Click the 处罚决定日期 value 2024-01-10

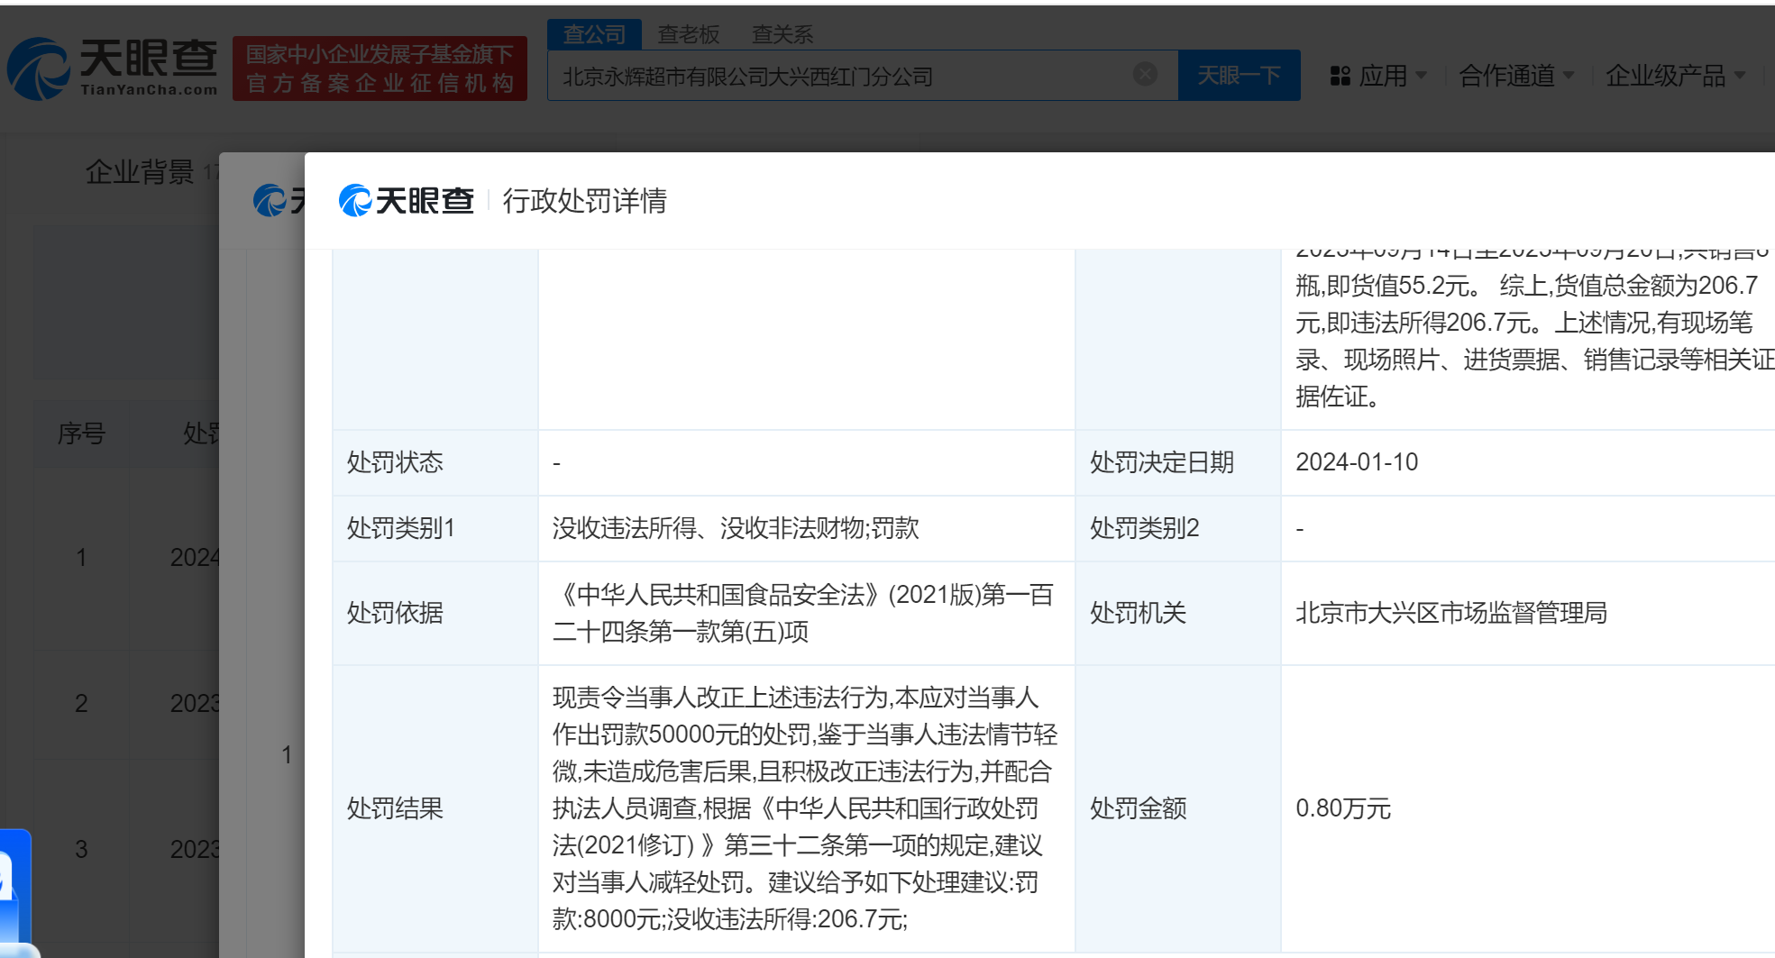coord(1357,462)
